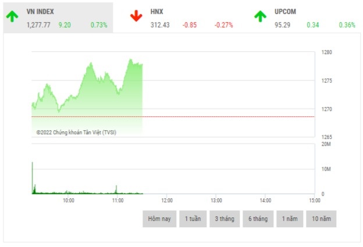Click the red down arrow beside HNX

[x=136, y=16]
